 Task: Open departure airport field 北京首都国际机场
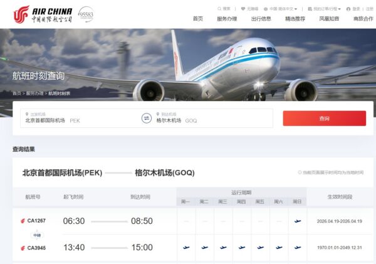tap(81, 118)
